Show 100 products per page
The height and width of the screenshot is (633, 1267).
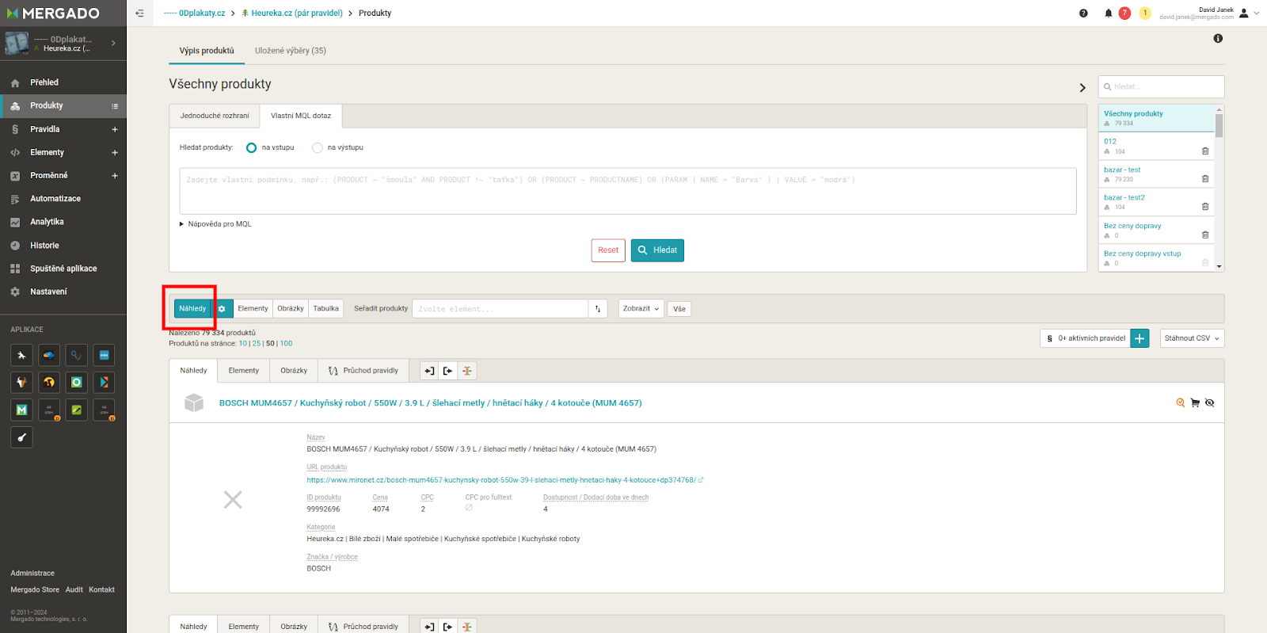point(286,344)
